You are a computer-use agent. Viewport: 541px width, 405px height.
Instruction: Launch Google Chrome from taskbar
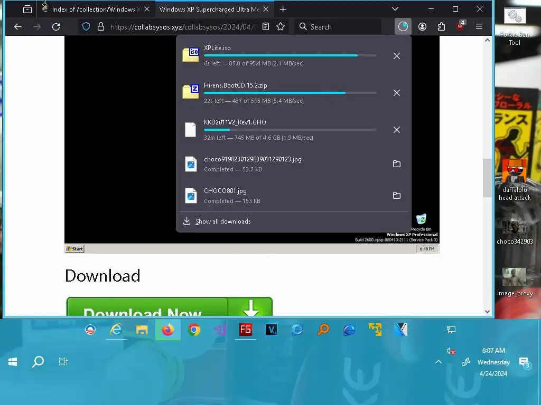coord(194,330)
